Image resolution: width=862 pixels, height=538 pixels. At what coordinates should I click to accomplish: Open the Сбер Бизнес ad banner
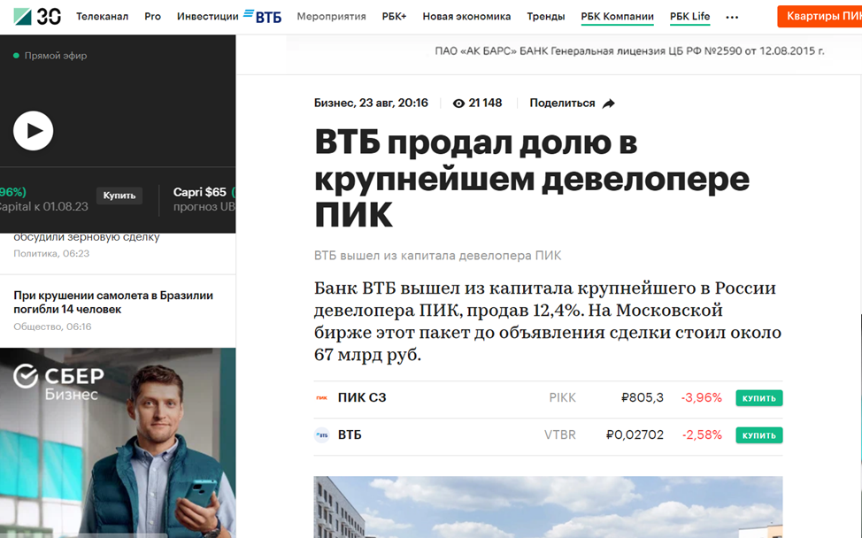[x=118, y=443]
